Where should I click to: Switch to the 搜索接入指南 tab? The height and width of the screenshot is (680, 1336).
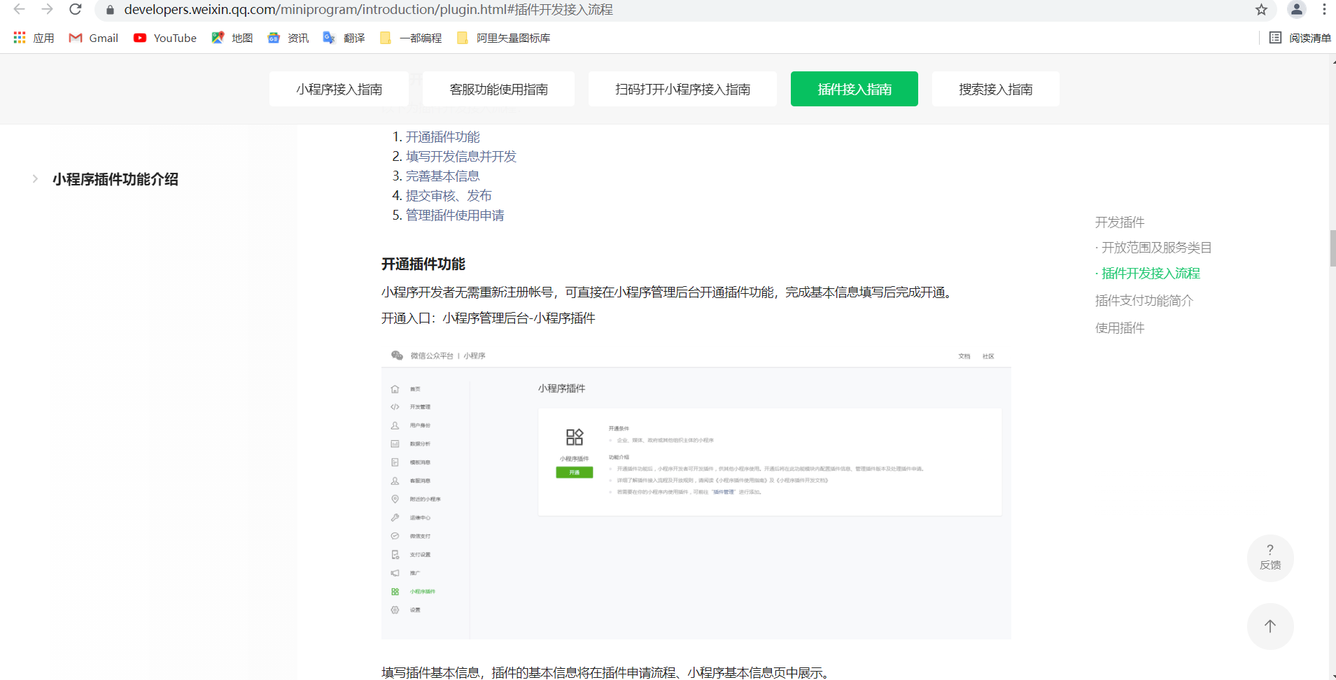point(996,89)
